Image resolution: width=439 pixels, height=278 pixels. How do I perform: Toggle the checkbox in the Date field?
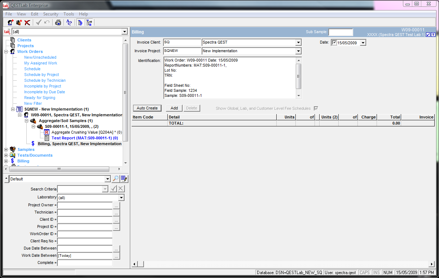[x=334, y=42]
